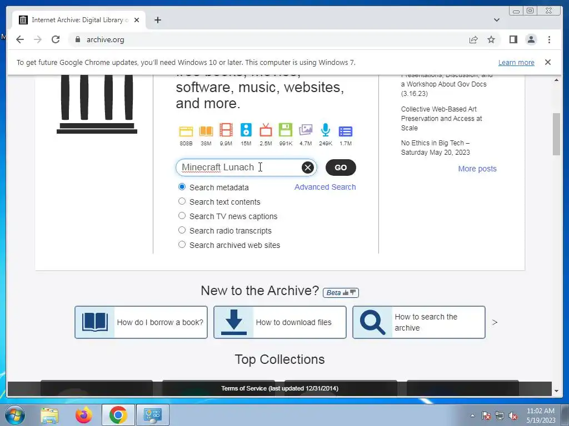Open the taskbar clock and date
This screenshot has width=569, height=426.
click(541, 415)
